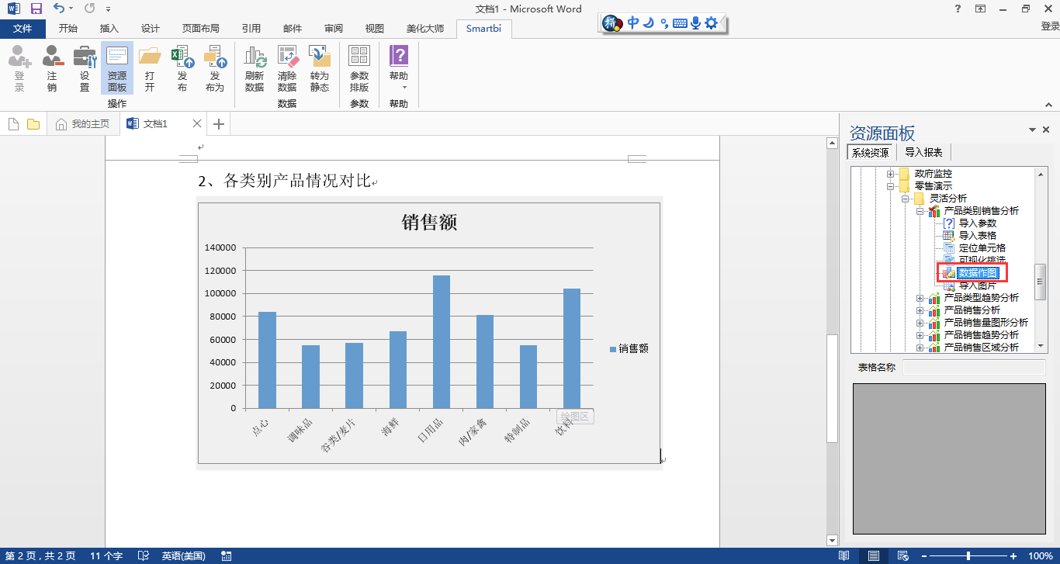Click the 登录 sign-in link at top right

1050,26
